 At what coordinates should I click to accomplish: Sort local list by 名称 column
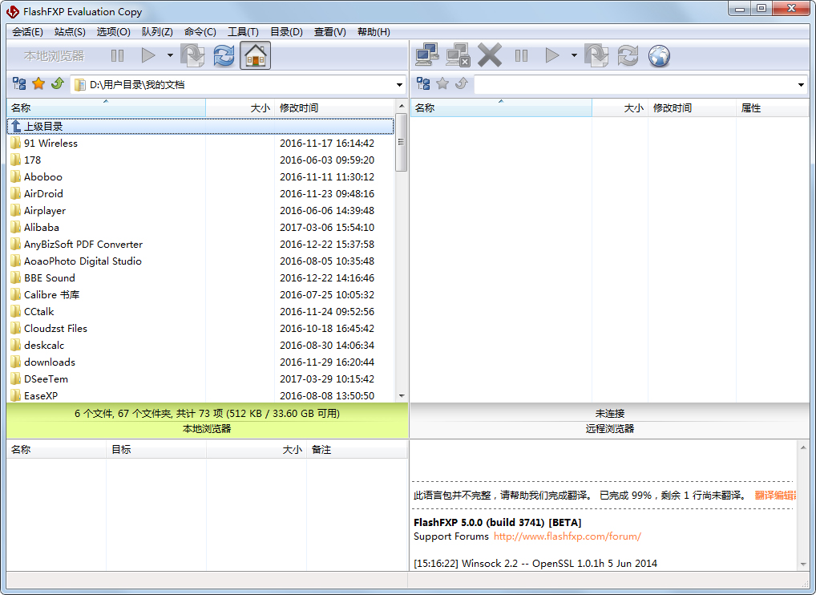(106, 107)
